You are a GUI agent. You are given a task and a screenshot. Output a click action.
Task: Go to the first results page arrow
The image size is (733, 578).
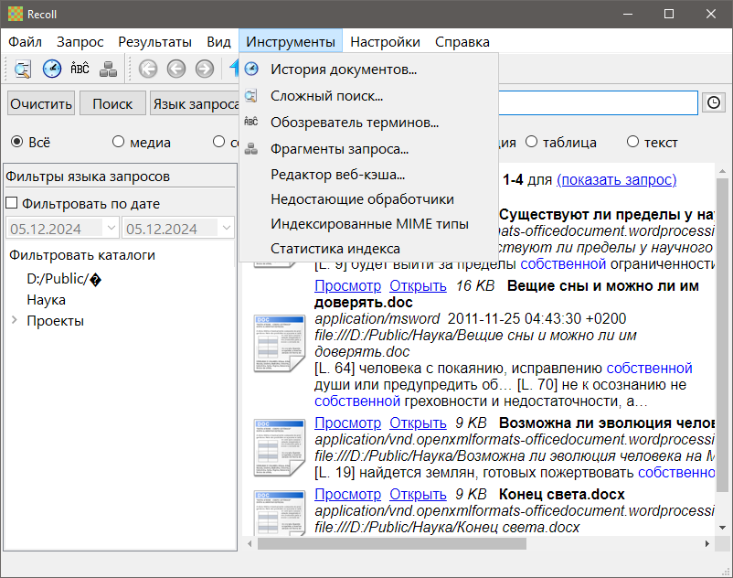point(148,70)
